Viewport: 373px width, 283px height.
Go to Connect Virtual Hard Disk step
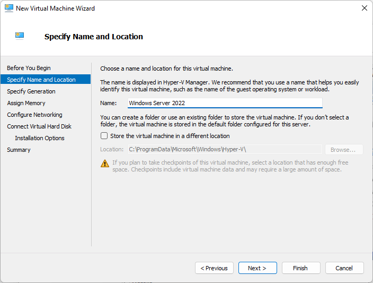point(39,126)
